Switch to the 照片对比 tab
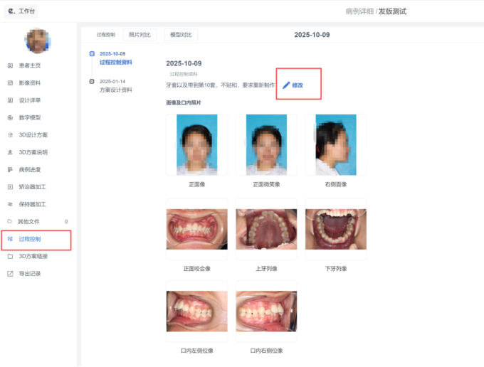Viewport: 484px width, 367px height. 140,34
